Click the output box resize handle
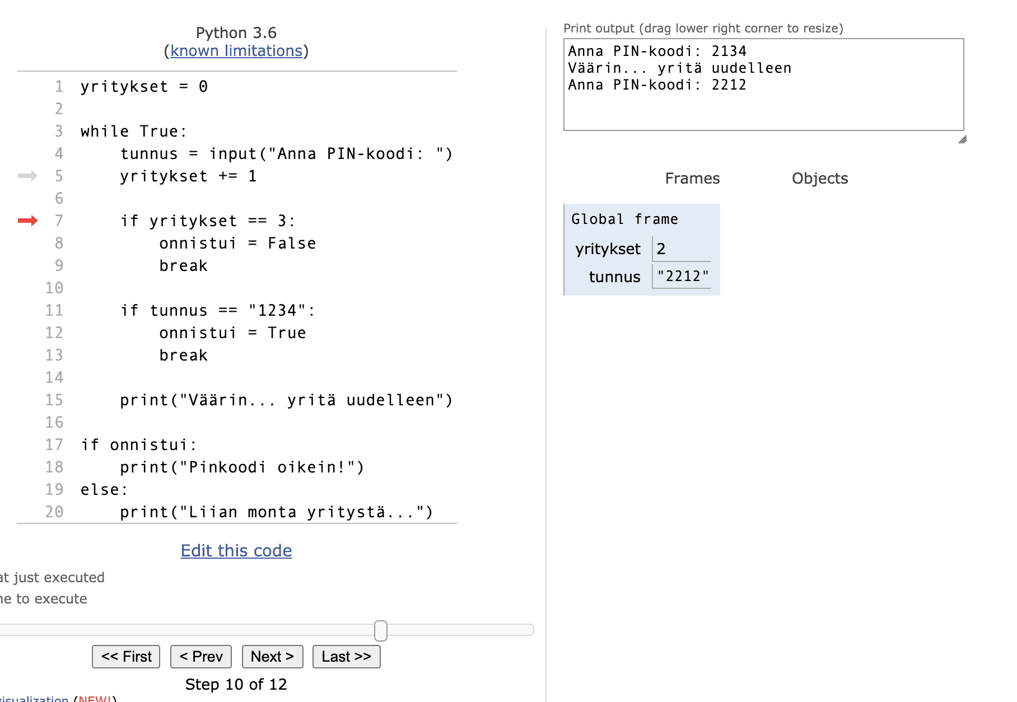The image size is (1017, 702). click(x=962, y=139)
